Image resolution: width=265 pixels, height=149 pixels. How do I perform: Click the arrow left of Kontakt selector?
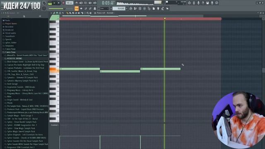pyautogui.click(x=111, y=8)
